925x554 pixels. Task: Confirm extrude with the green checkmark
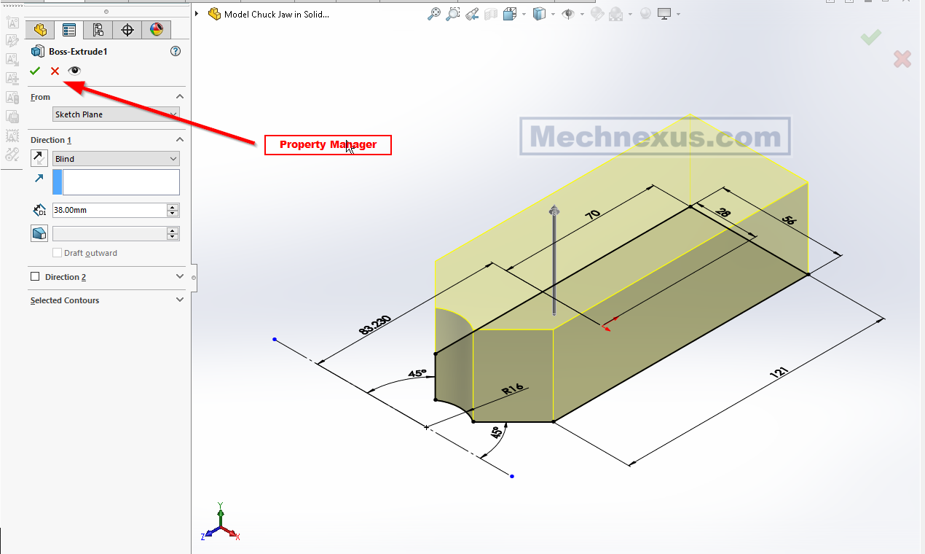[x=35, y=71]
